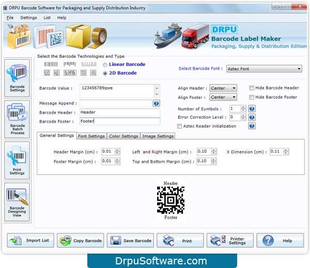310x268 pixels.
Task: Click Save Barcode button
Action: [130, 240]
